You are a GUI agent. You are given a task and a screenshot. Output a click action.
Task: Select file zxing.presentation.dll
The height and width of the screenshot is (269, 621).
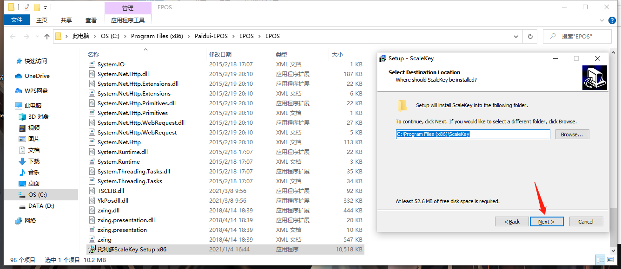click(126, 220)
